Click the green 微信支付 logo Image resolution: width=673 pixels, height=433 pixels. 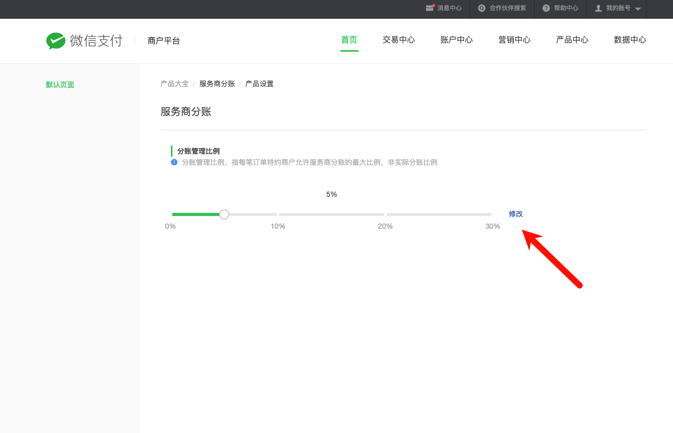click(x=56, y=41)
